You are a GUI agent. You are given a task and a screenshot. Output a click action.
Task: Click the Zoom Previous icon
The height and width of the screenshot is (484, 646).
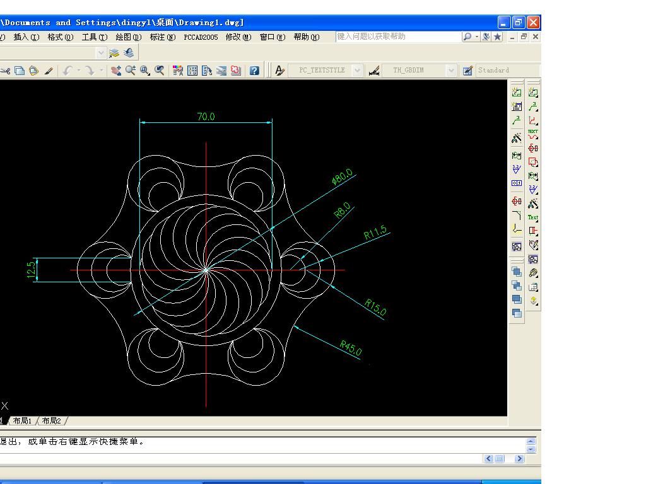click(x=160, y=71)
